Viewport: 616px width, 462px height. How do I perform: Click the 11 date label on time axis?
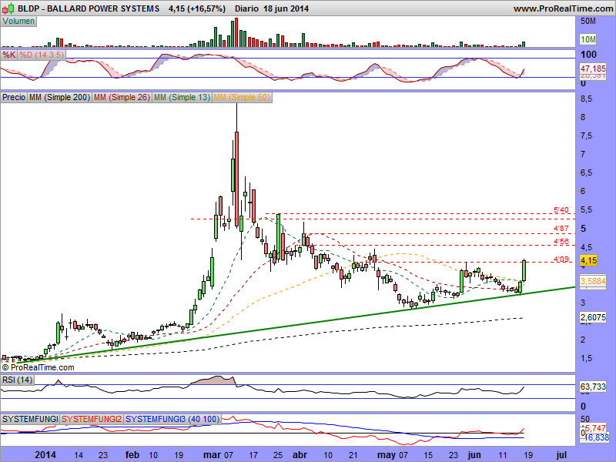coord(503,455)
